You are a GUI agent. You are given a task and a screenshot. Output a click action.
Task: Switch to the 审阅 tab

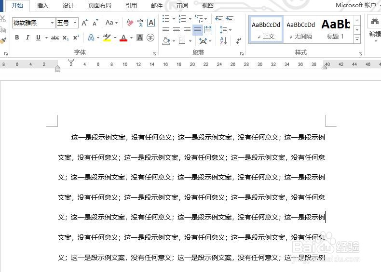[x=182, y=5]
